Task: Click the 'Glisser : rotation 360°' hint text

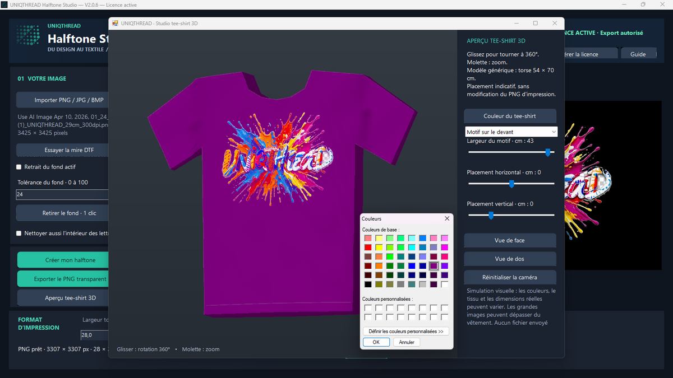Action: point(143,349)
